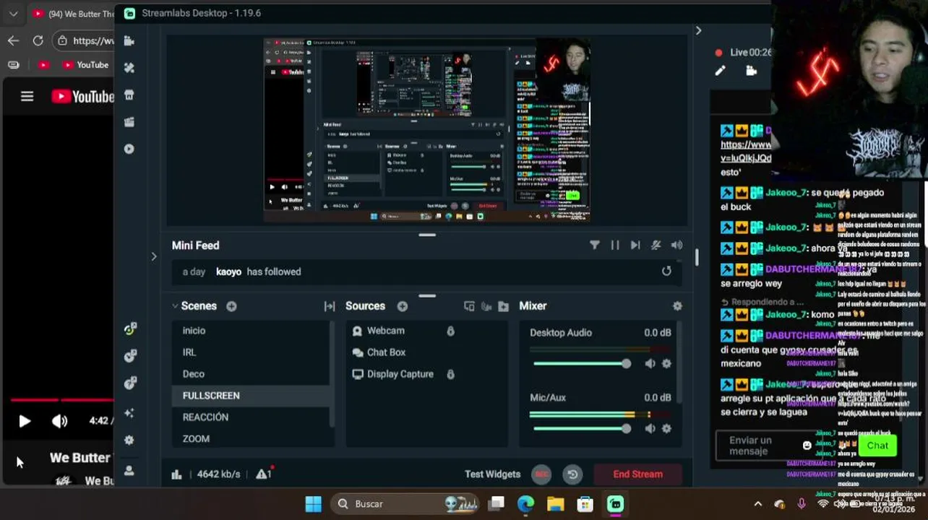Image resolution: width=928 pixels, height=520 pixels.
Task: Open performance stats bar-chart icon
Action: pyautogui.click(x=176, y=474)
